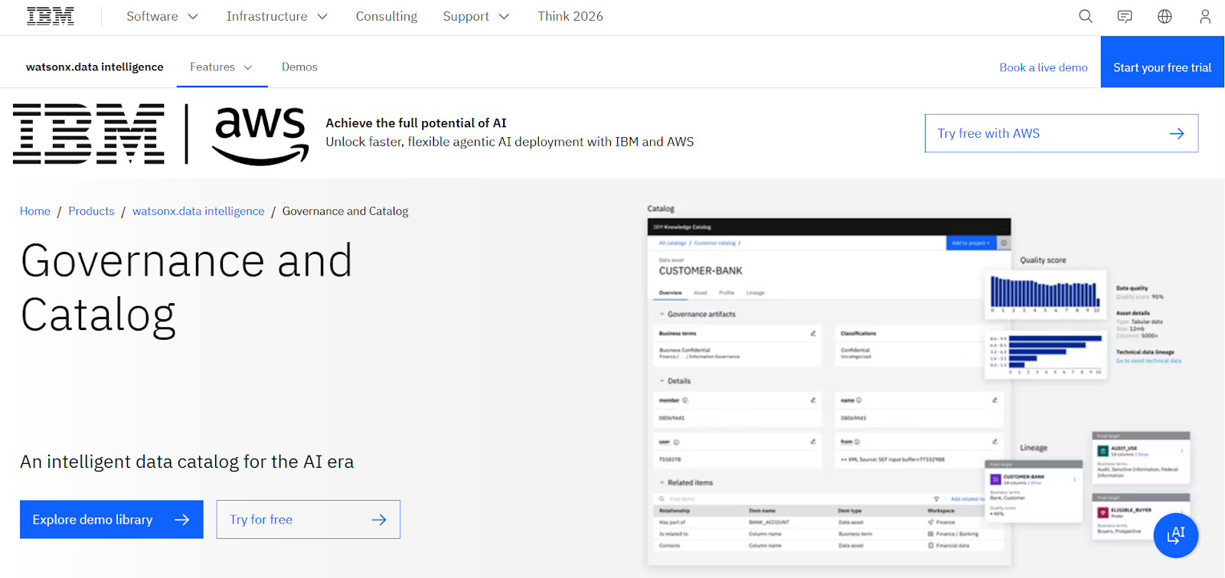Viewport: 1225px width, 578px height.
Task: Go to Products breadcrumb link
Action: [91, 211]
